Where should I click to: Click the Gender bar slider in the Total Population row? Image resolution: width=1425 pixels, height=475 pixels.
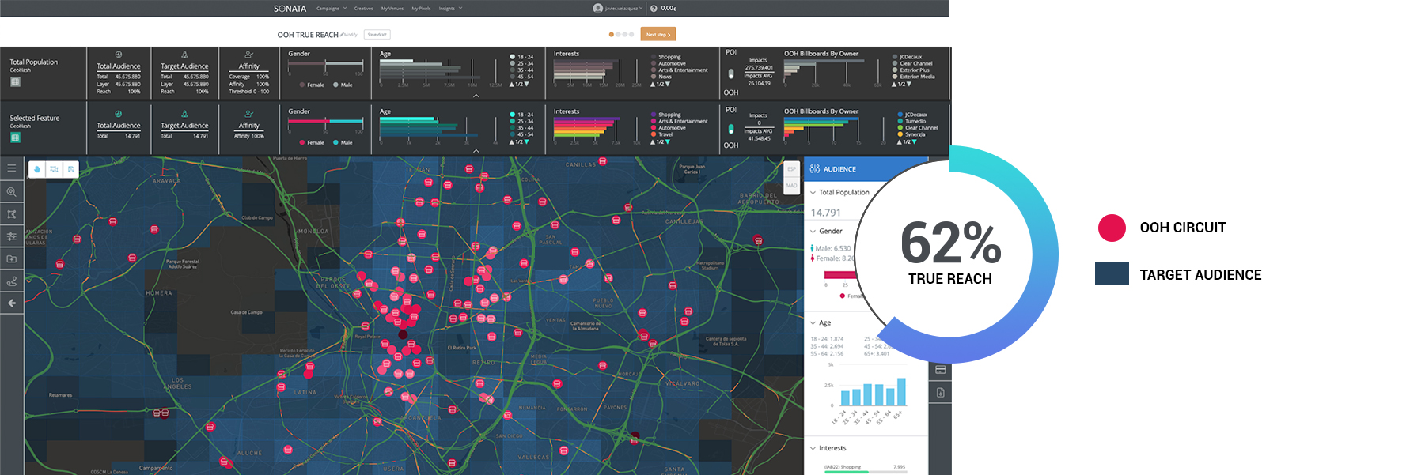[325, 63]
